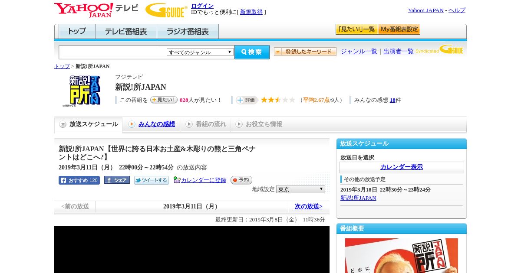
Task: Open the 地域設定 東京 region dropdown
Action: pos(300,189)
